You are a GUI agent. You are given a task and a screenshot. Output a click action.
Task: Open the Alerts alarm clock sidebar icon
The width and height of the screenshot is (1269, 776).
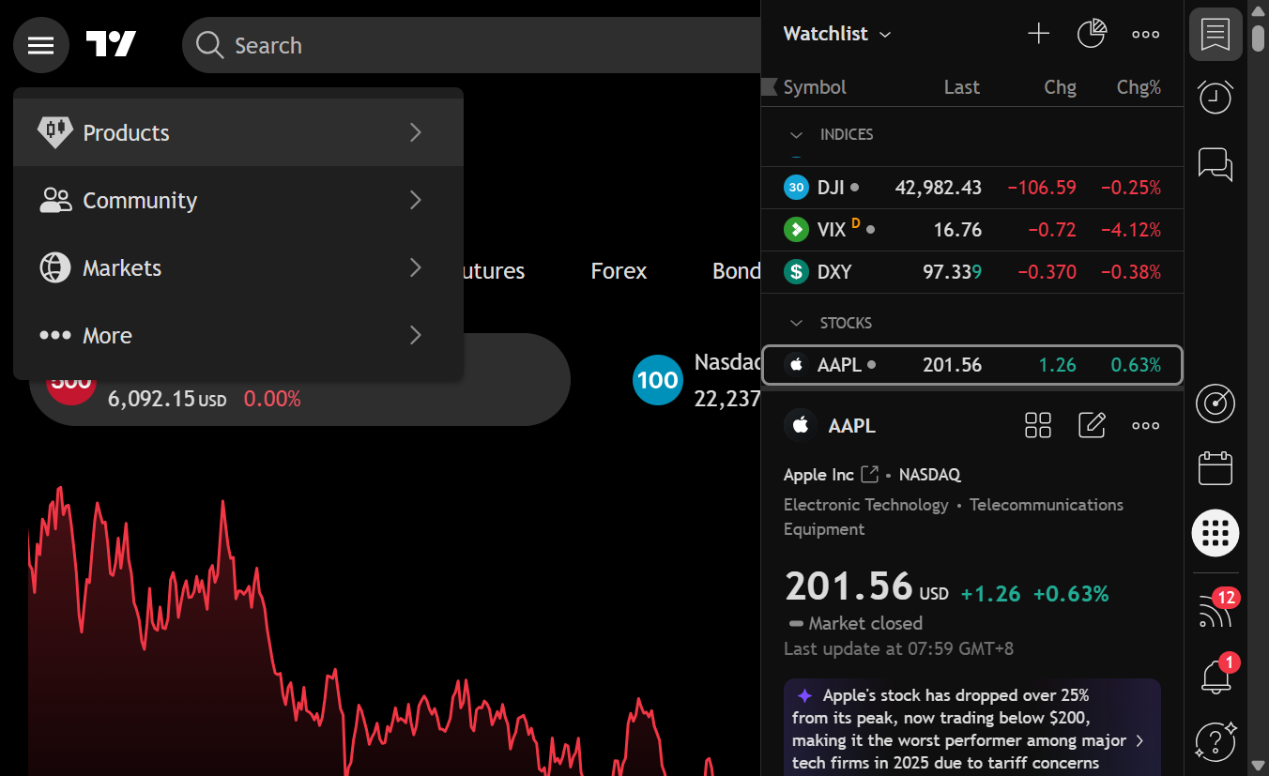point(1215,97)
